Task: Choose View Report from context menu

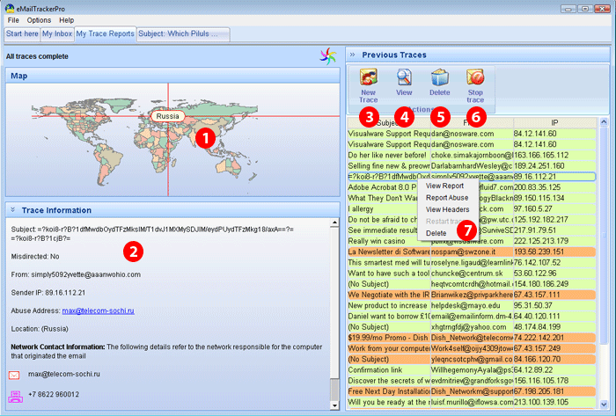Action: coord(444,186)
